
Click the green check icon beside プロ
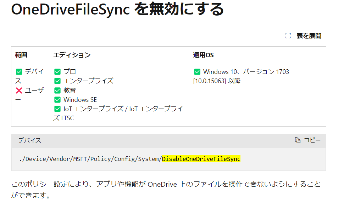coord(57,71)
